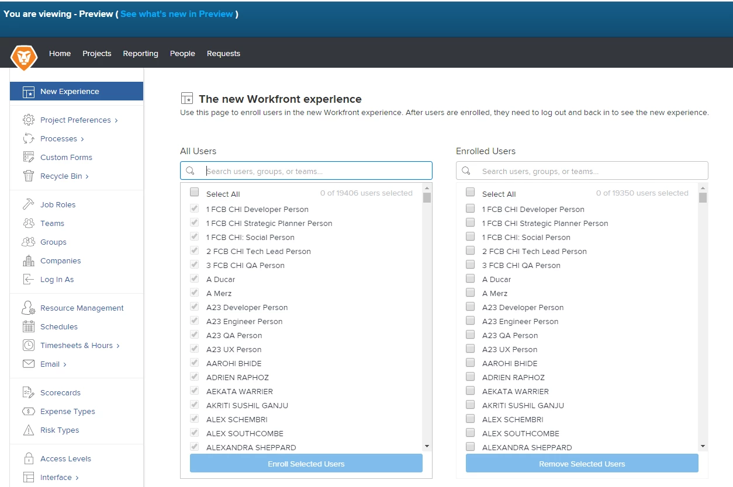The width and height of the screenshot is (733, 487).
Task: Open the Requests menu
Action: (x=223, y=53)
